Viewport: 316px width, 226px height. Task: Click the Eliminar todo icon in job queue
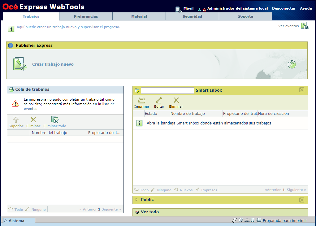pyautogui.click(x=55, y=120)
